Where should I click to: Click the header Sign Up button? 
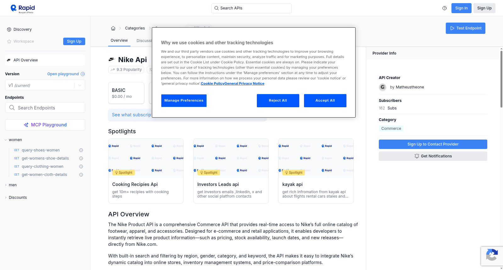coord(484,8)
